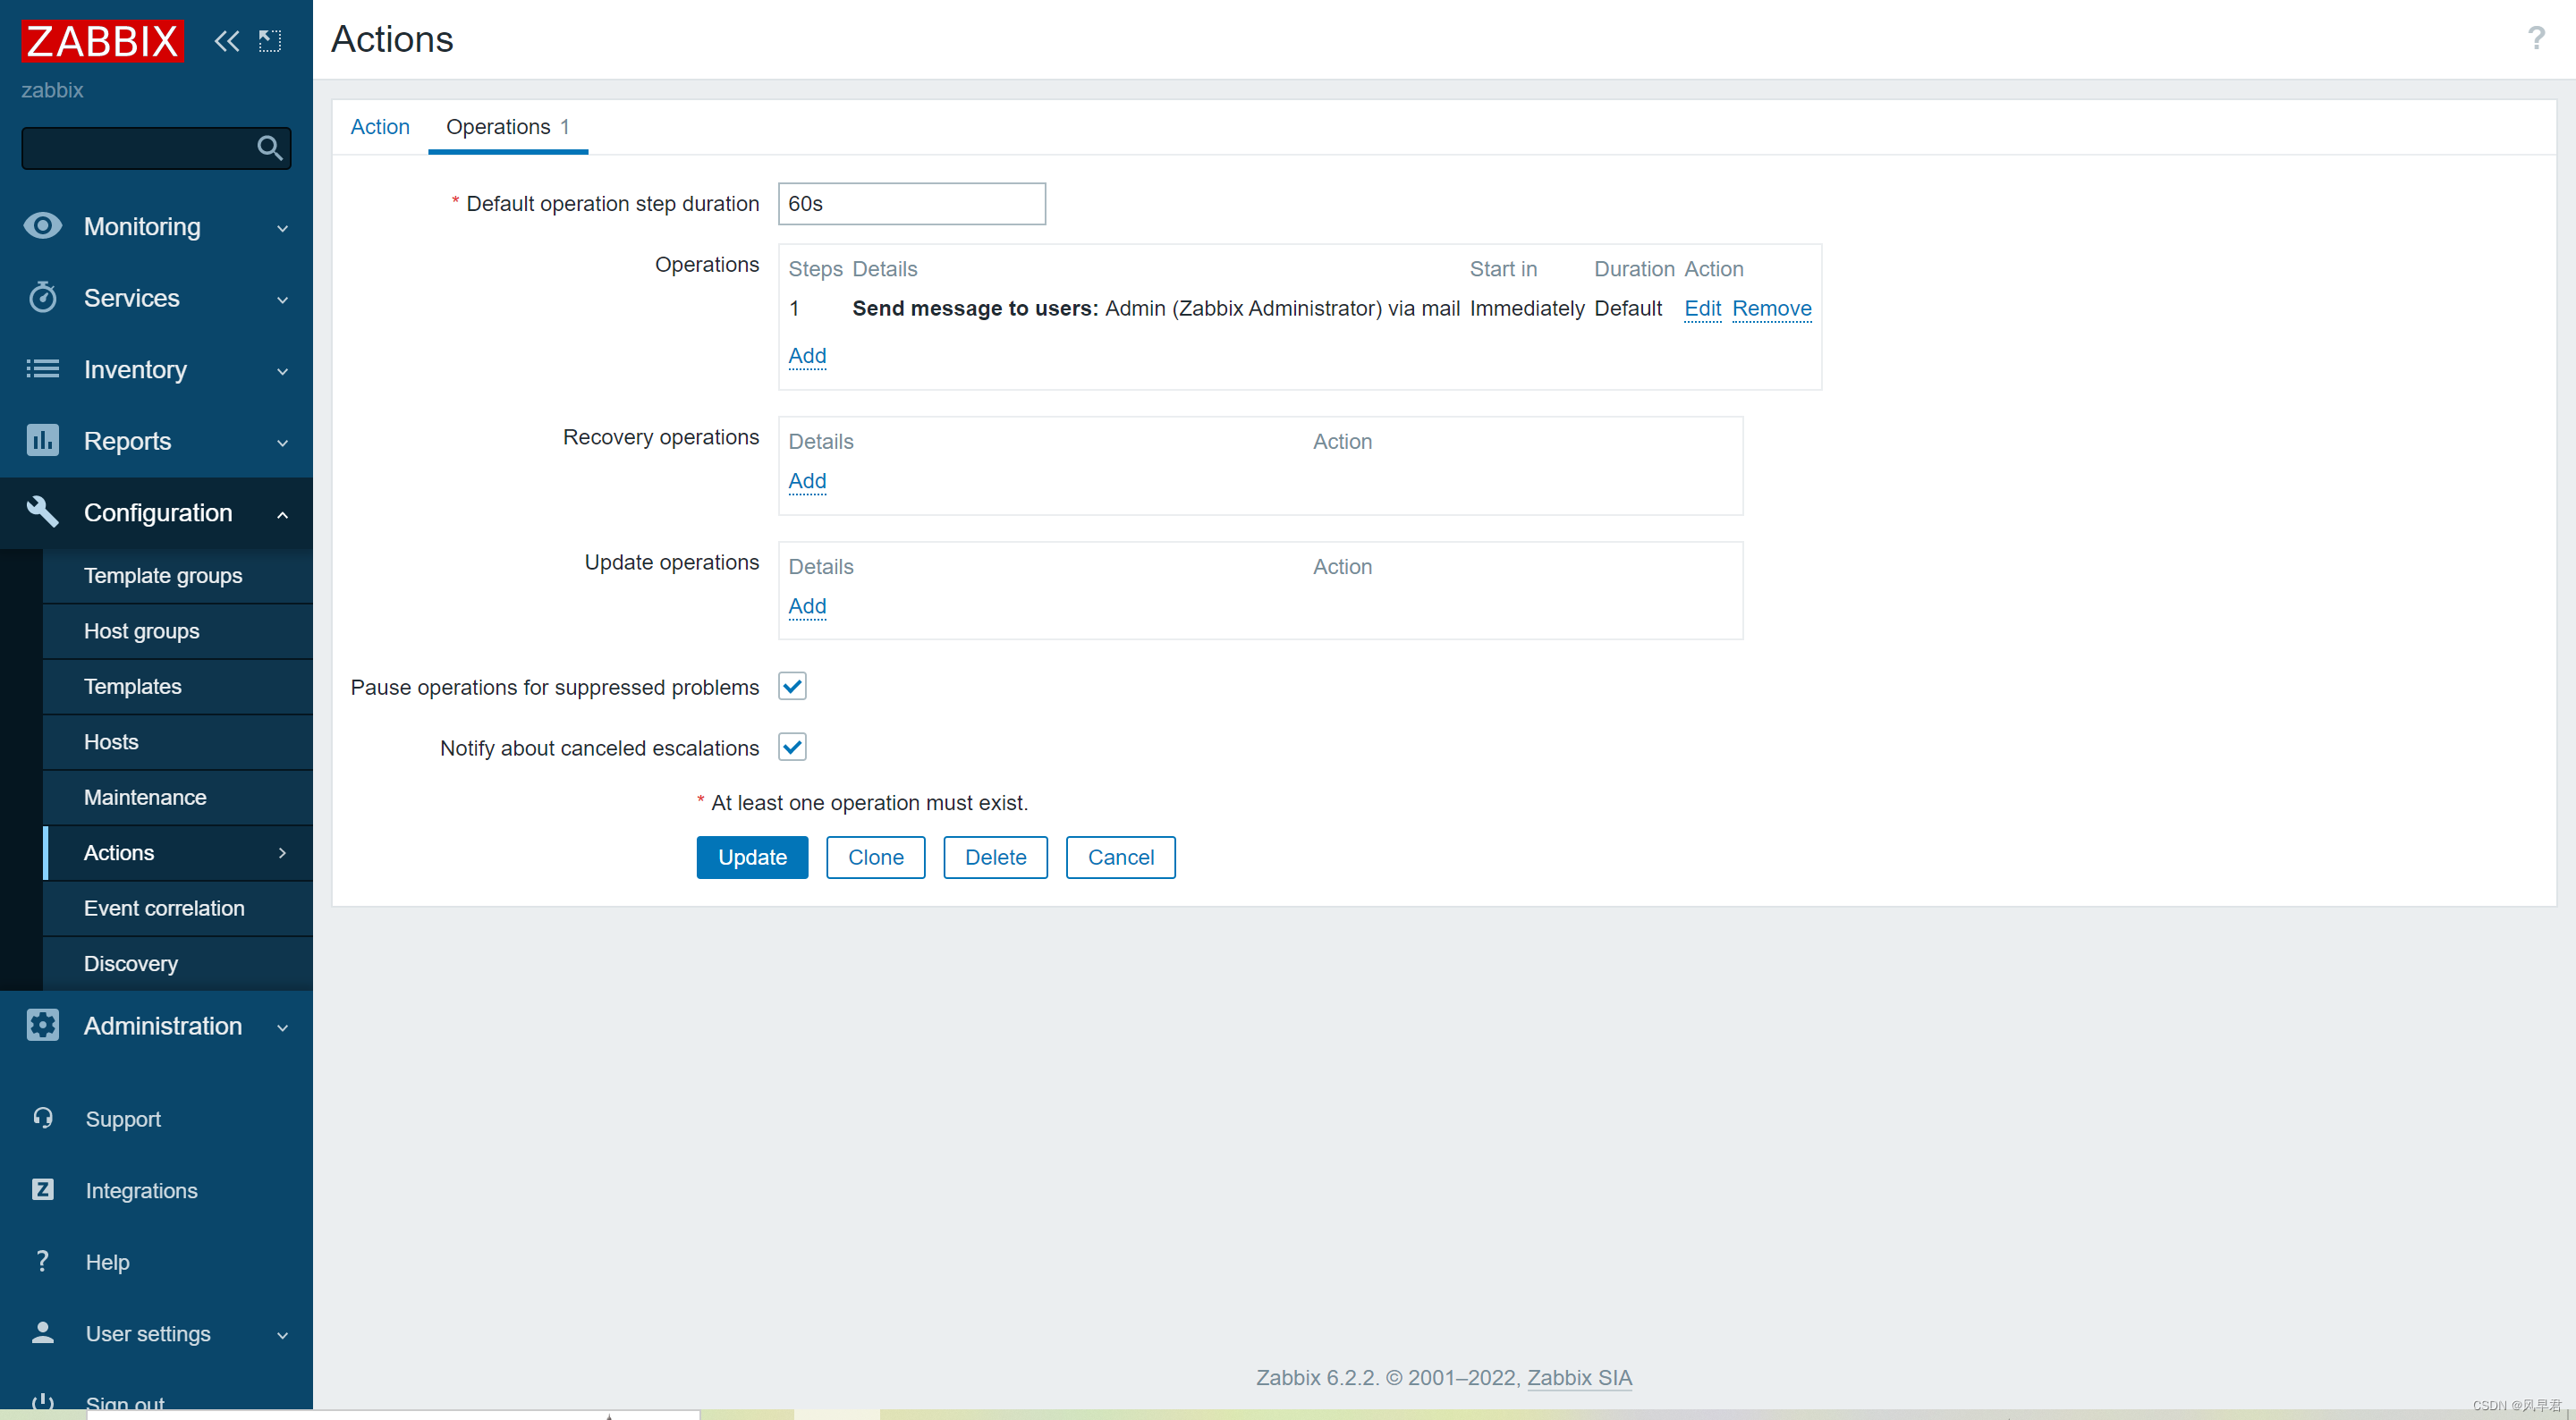
Task: Click the help question mark top right
Action: [x=2535, y=39]
